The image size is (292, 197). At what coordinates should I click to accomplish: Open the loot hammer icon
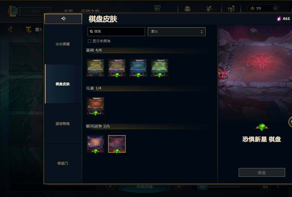click(209, 8)
